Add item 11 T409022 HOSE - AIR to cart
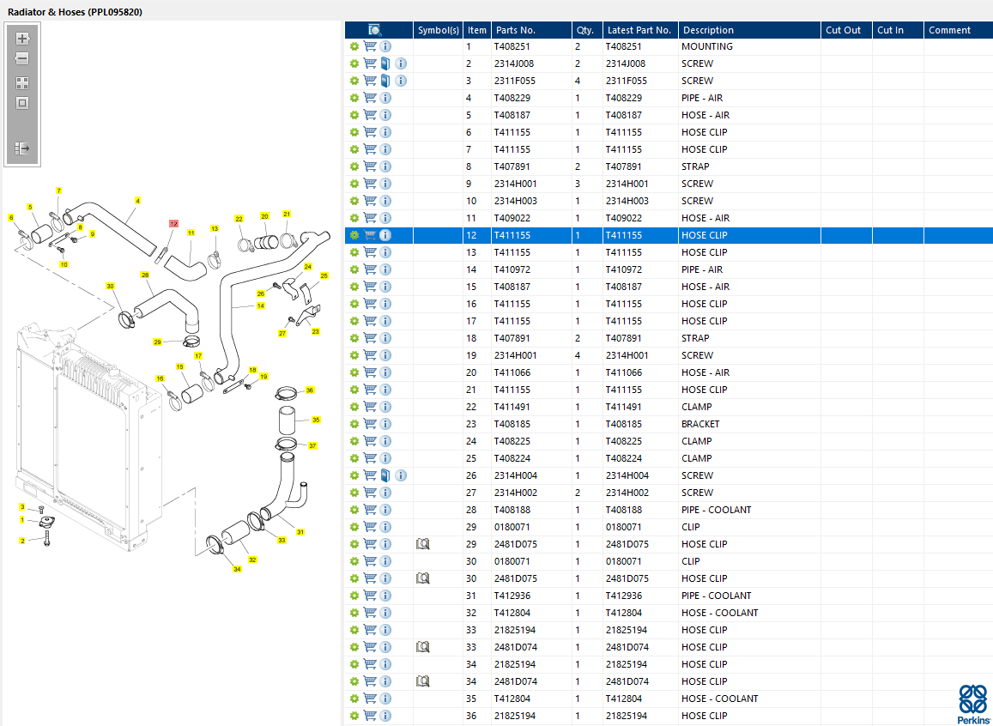This screenshot has width=993, height=726. (x=370, y=218)
